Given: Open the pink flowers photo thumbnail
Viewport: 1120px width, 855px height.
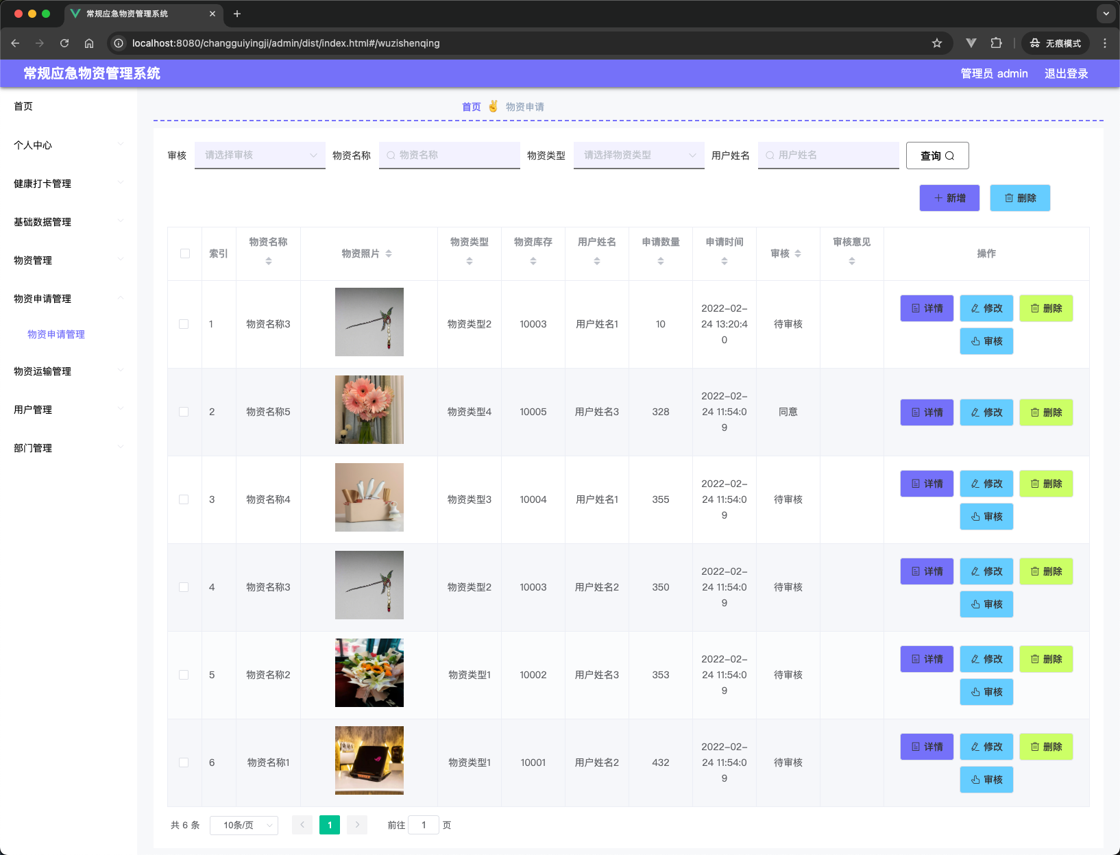Looking at the screenshot, I should (x=369, y=410).
